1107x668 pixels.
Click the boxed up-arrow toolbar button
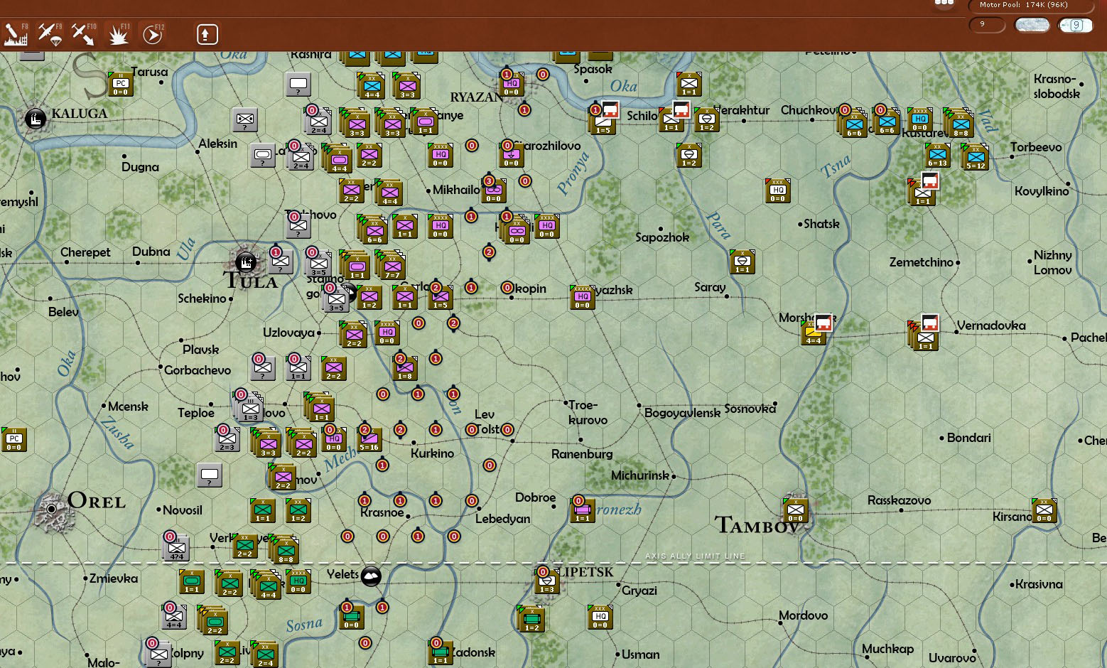coord(207,34)
